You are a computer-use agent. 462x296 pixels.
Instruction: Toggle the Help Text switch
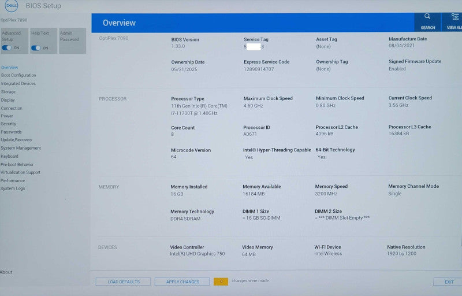pos(36,48)
